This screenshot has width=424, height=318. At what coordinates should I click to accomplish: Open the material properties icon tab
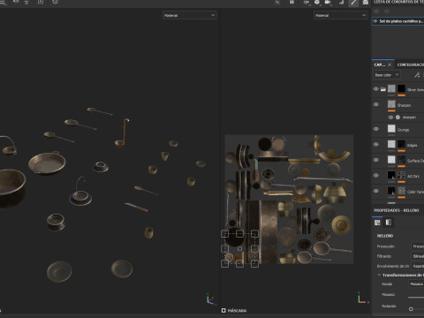[389, 223]
